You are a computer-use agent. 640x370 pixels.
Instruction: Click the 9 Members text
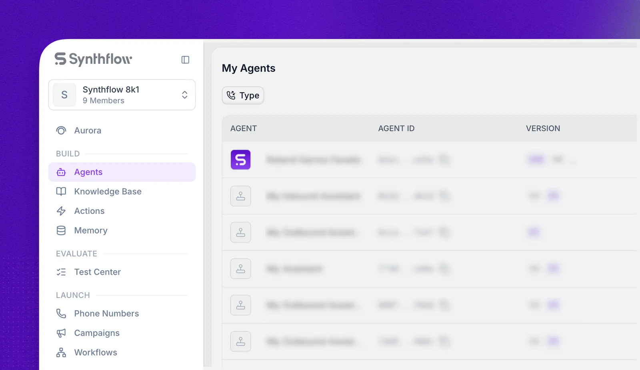(x=104, y=101)
